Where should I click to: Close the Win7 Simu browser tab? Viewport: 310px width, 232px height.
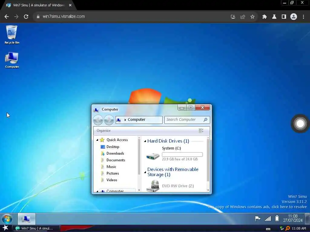click(x=70, y=5)
